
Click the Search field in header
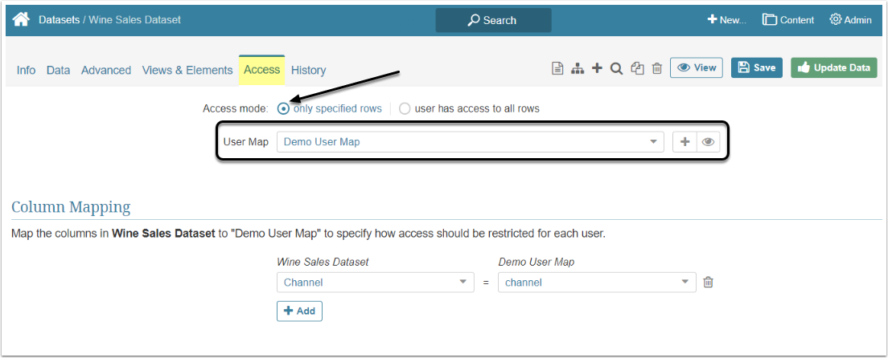pos(493,20)
